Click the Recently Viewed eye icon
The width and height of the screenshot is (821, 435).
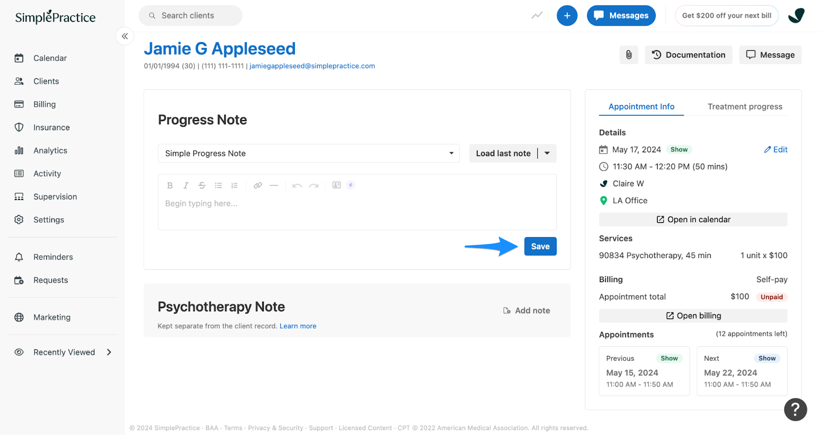[19, 352]
